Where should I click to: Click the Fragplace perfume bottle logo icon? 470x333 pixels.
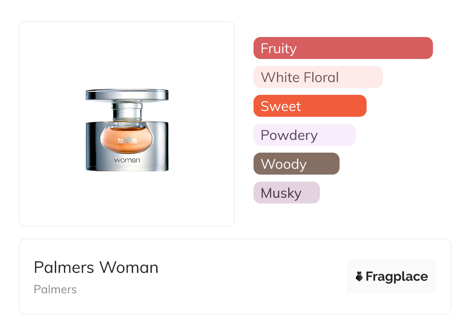(x=359, y=276)
